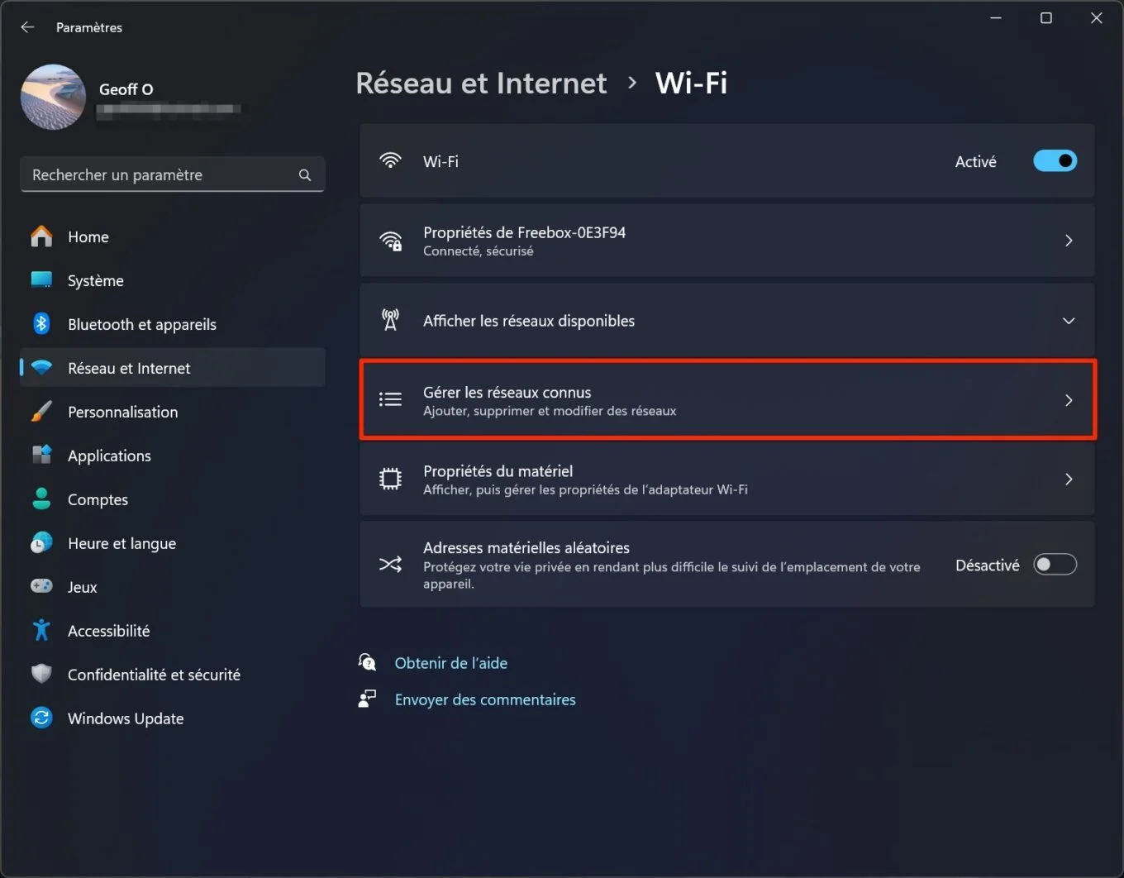This screenshot has width=1124, height=878.
Task: Click the back arrow icon next to Paramètres
Action: 27,27
